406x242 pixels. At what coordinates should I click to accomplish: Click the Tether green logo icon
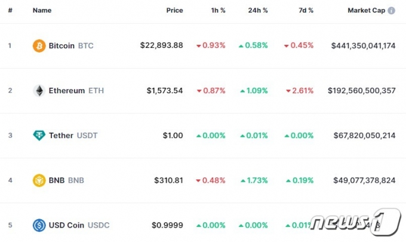click(x=39, y=135)
